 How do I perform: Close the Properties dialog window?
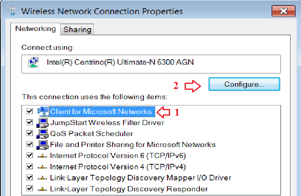coord(281,11)
